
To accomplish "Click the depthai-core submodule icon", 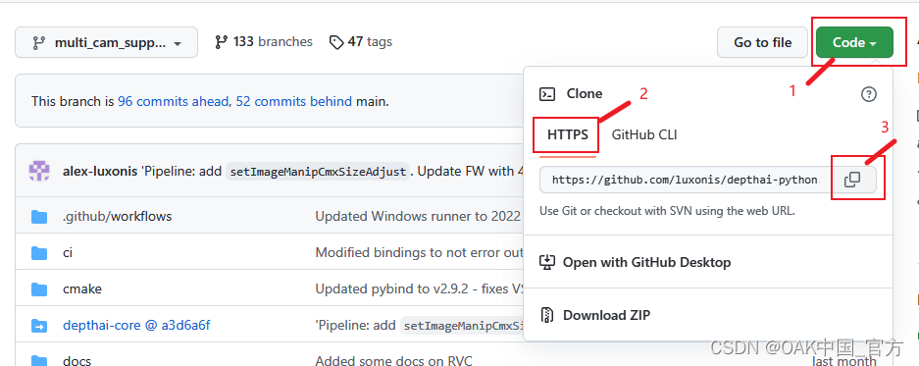I will 39,326.
